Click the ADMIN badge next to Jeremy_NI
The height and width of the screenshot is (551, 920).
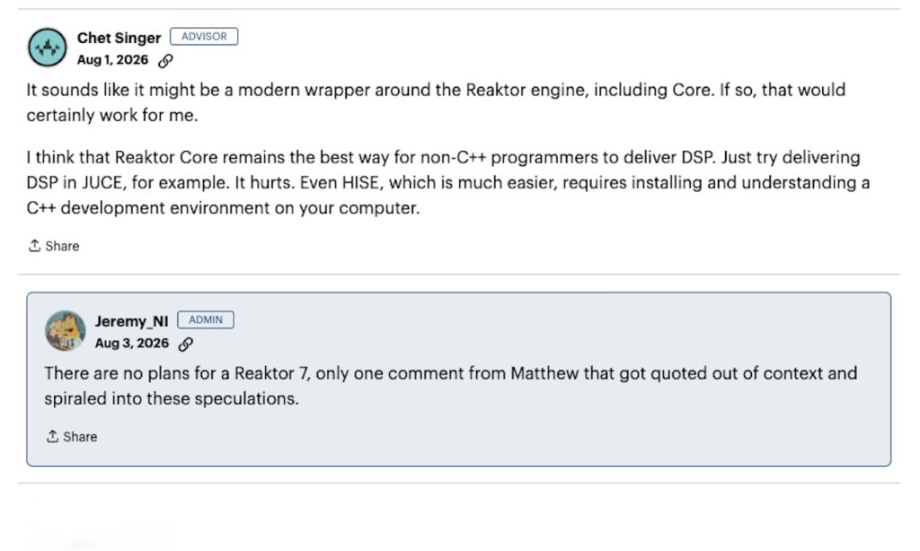click(x=206, y=320)
